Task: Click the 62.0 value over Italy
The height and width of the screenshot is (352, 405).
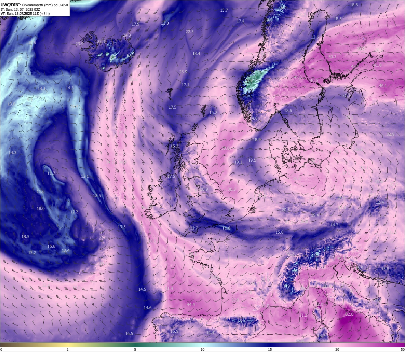Action: [349, 314]
